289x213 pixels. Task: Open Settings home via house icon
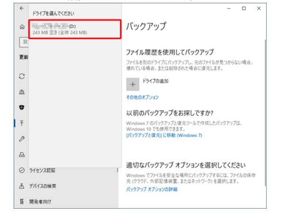(22, 27)
